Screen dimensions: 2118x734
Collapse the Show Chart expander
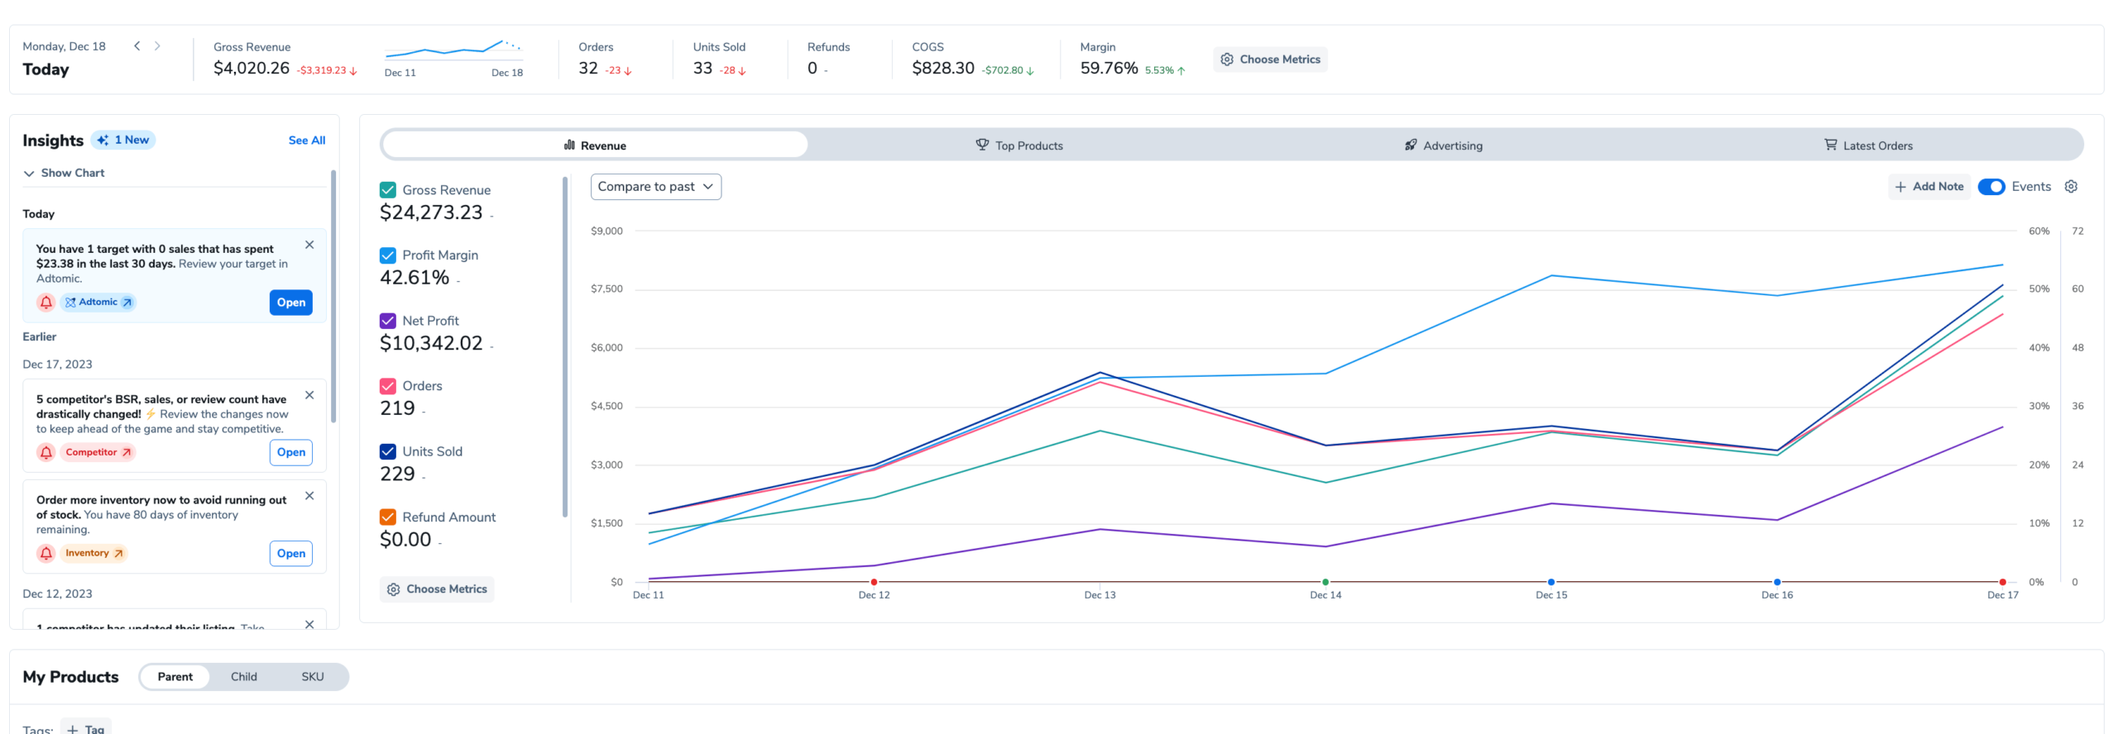(64, 173)
